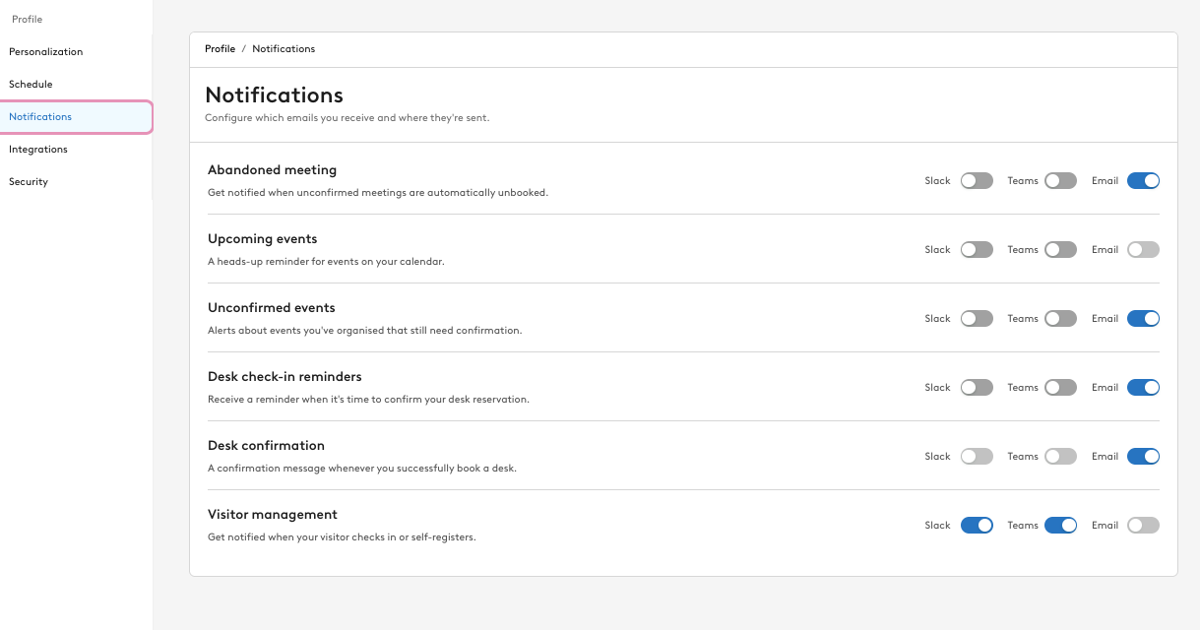Select Notifications in the sidebar

[x=40, y=116]
